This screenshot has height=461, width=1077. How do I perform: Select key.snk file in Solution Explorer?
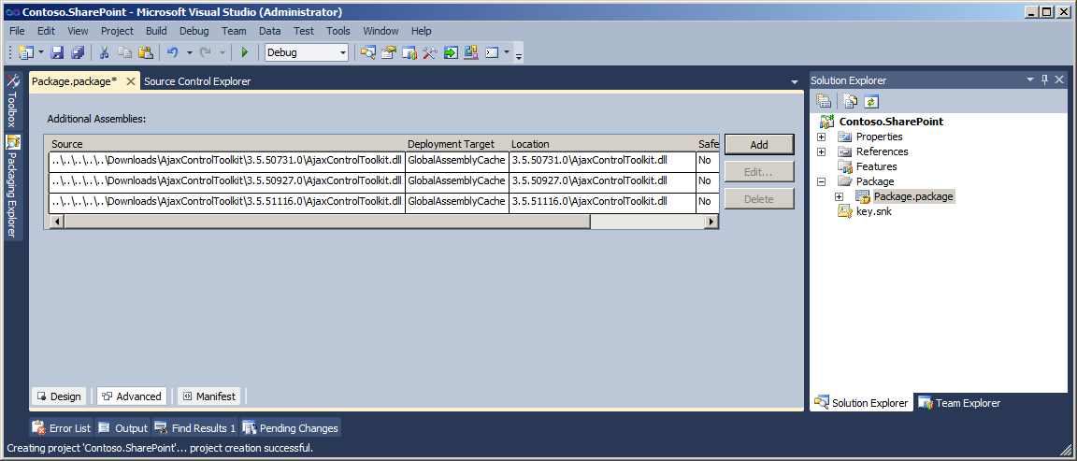(x=874, y=212)
